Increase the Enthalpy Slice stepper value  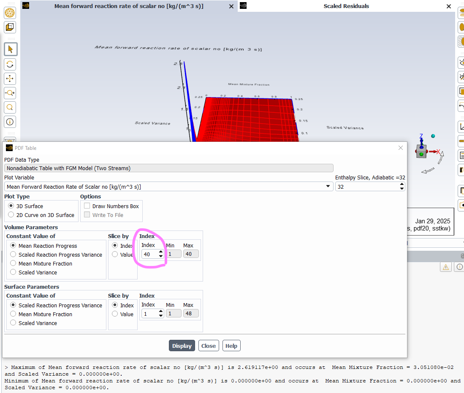pyautogui.click(x=402, y=184)
